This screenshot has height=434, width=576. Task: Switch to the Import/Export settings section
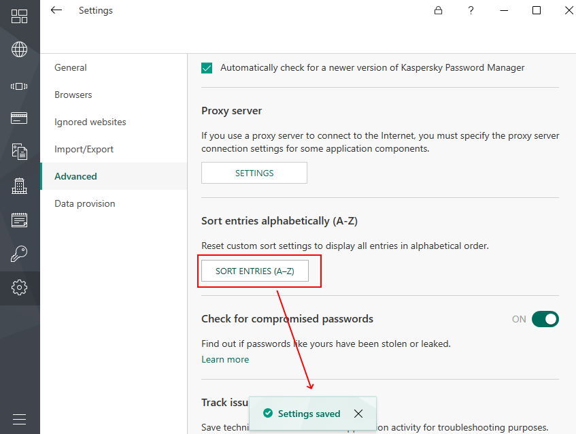[84, 149]
